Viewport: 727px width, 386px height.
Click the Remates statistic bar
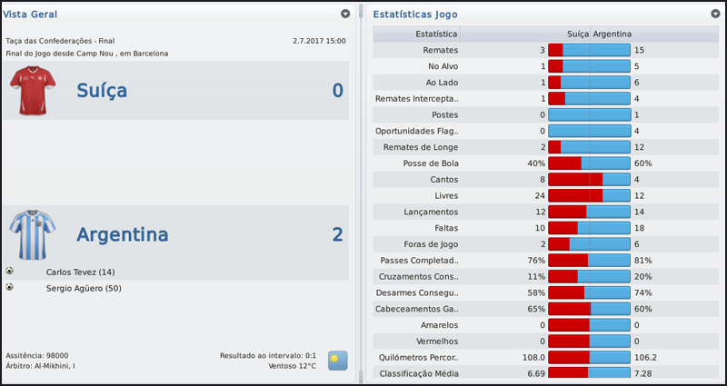(589, 51)
